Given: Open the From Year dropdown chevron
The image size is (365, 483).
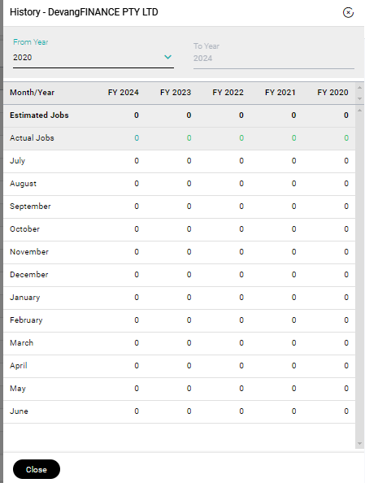Looking at the screenshot, I should (x=168, y=57).
